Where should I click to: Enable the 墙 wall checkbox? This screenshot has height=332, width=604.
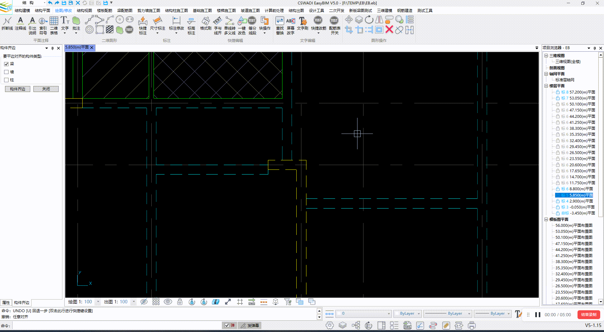(x=6, y=72)
